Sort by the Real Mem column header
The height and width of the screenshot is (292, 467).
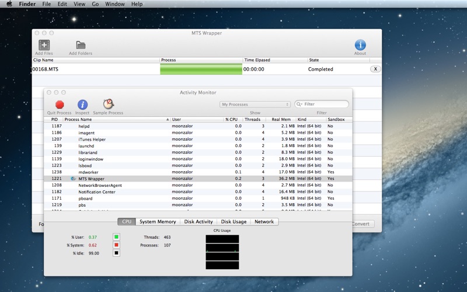click(x=281, y=120)
